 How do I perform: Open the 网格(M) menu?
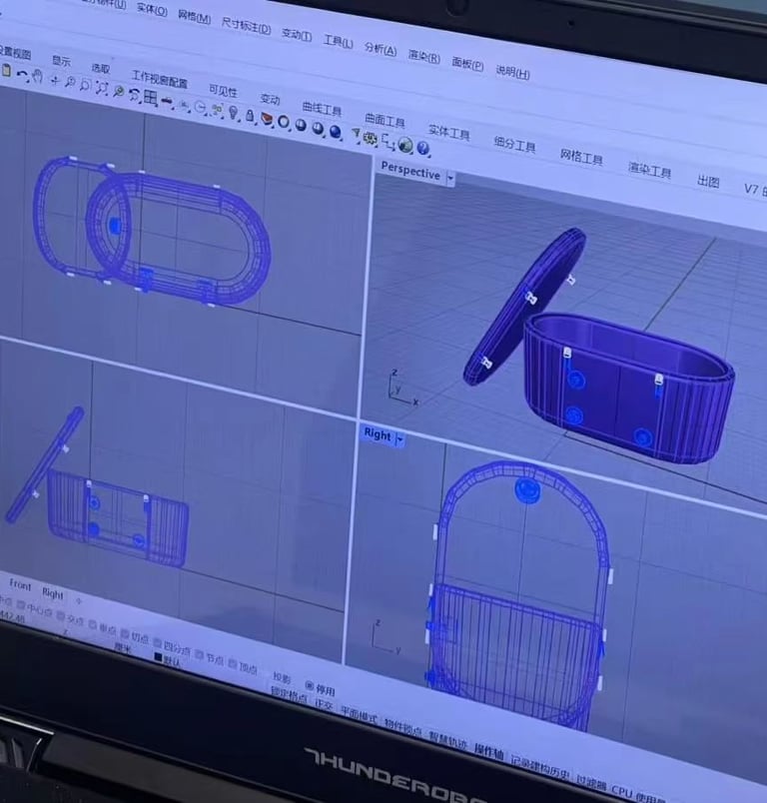point(194,17)
